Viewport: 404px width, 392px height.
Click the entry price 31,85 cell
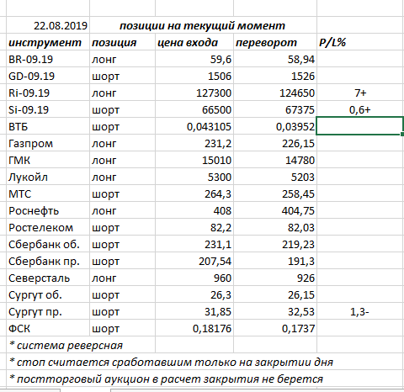(194, 311)
